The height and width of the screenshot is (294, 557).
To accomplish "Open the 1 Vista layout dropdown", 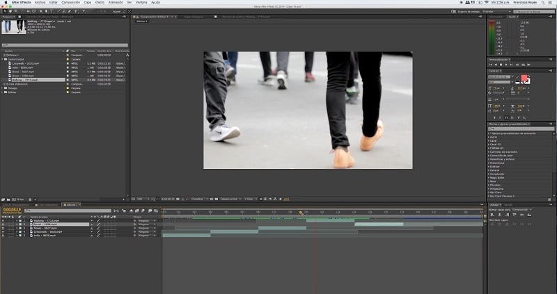I will (251, 199).
